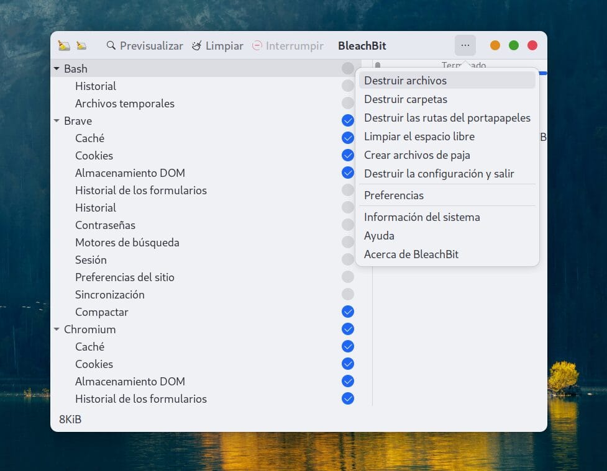Click the green maximize window button
Screen dimensions: 607x471
pyautogui.click(x=514, y=46)
